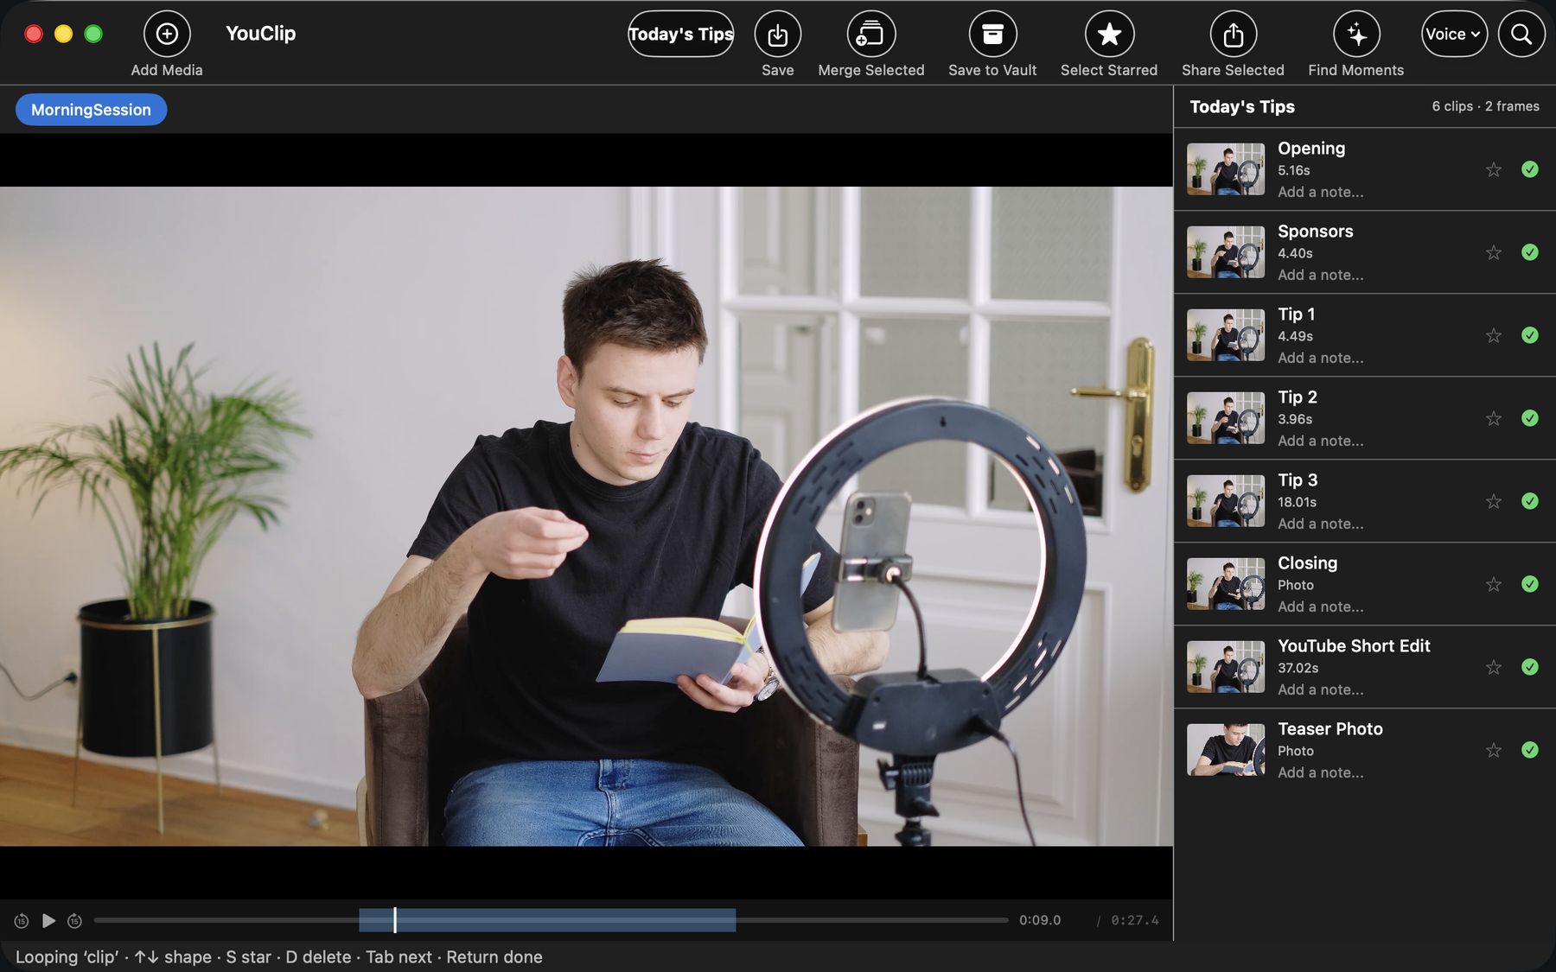The width and height of the screenshot is (1556, 972).
Task: Open the Voice dropdown
Action: pos(1454,34)
